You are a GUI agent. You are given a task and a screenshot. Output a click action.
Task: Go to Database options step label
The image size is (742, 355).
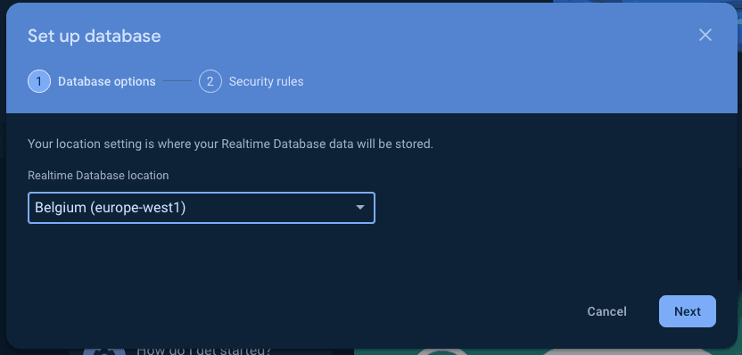[106, 82]
